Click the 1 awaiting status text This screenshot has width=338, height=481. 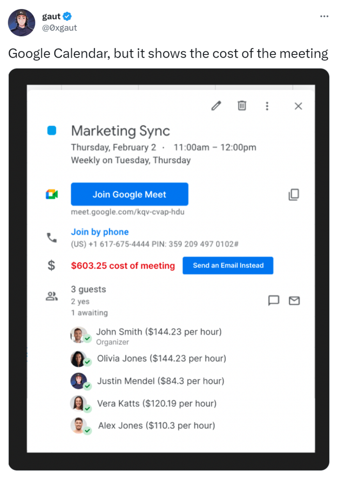click(x=89, y=313)
